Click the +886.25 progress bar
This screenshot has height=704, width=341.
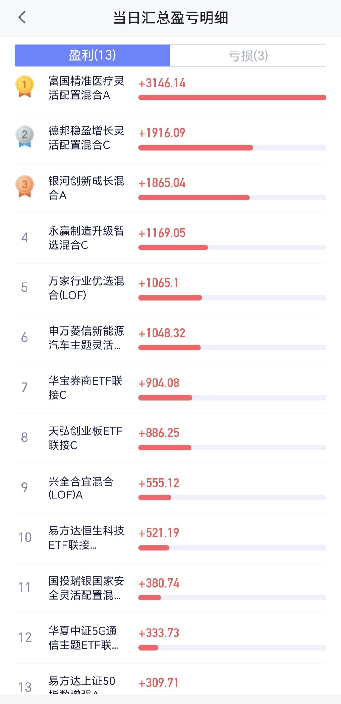click(232, 448)
